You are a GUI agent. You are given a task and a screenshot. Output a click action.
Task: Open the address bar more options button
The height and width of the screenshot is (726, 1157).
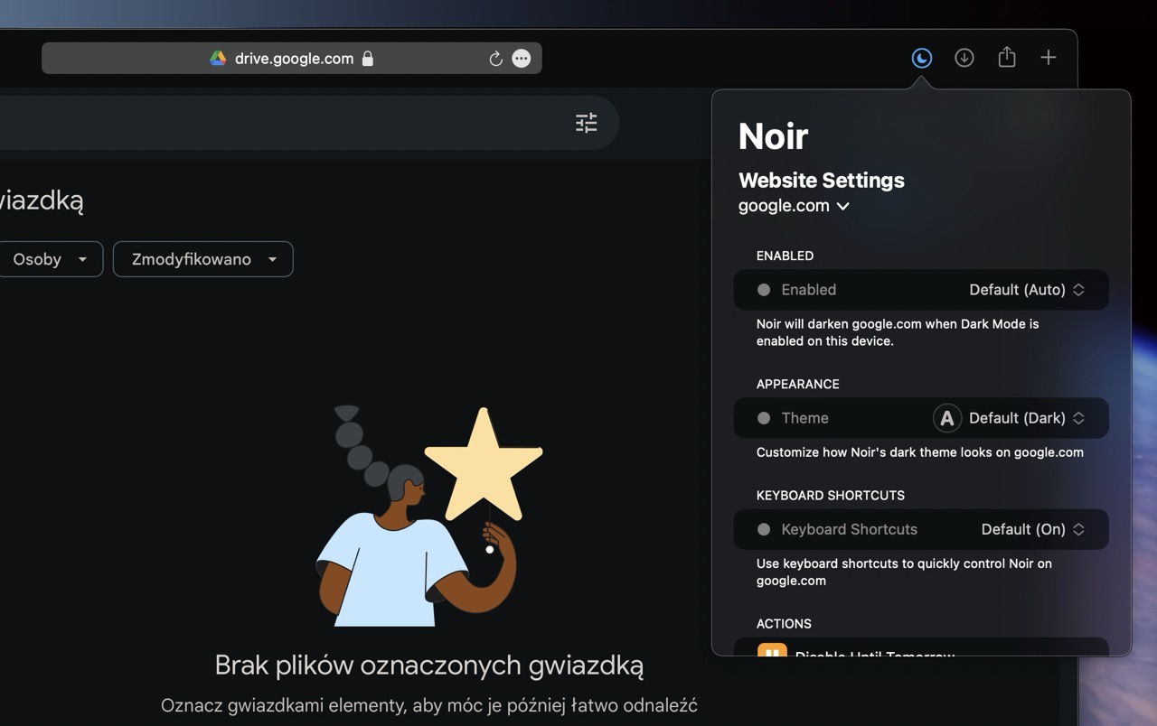click(x=522, y=59)
